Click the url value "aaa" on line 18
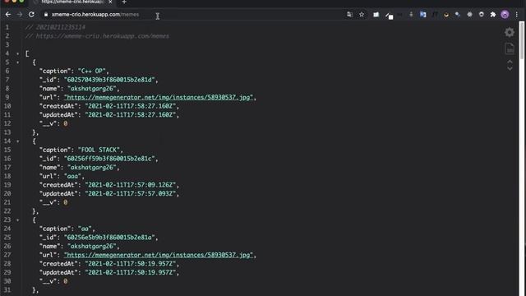 [x=72, y=176]
